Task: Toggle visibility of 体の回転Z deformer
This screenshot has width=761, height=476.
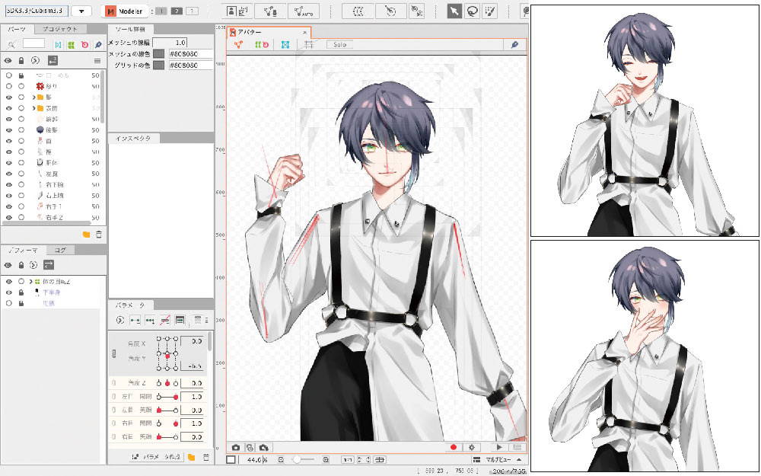Action: coord(8,281)
